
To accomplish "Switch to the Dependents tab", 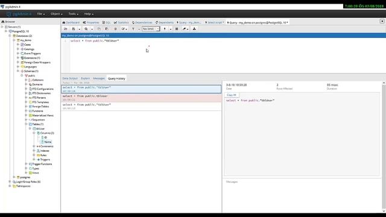I will pos(165,22).
